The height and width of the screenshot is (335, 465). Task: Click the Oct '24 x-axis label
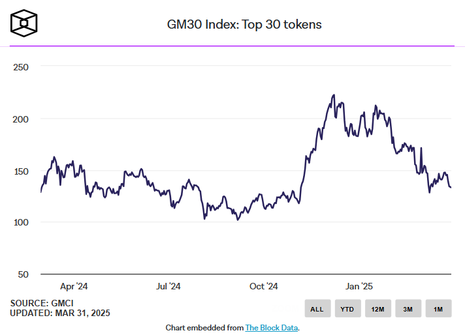point(264,286)
